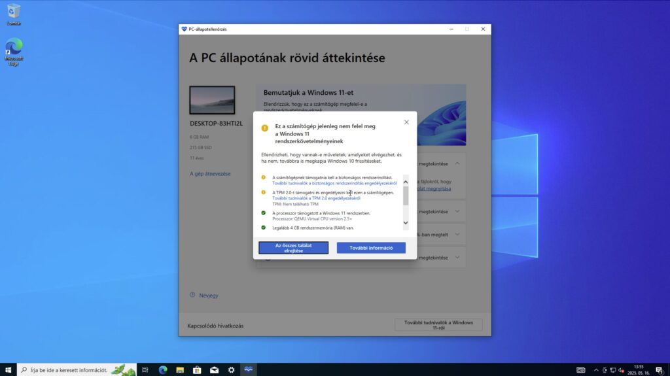Open 'Névjegy' about link

[209, 296]
